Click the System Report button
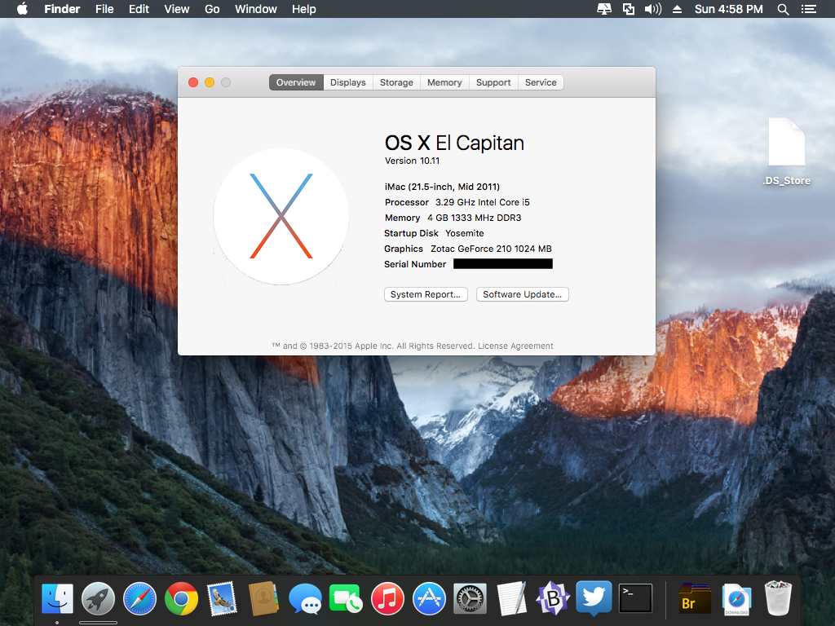Viewport: 835px width, 626px height. click(426, 294)
